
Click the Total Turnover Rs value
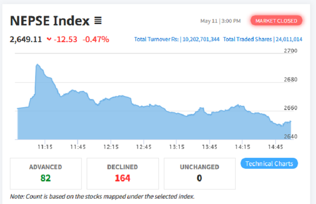(x=200, y=39)
